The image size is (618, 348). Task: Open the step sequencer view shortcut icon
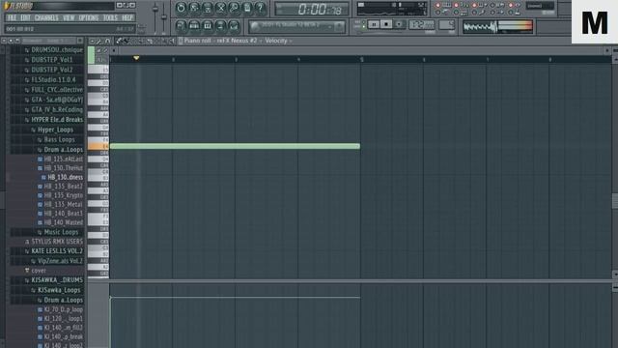194,26
